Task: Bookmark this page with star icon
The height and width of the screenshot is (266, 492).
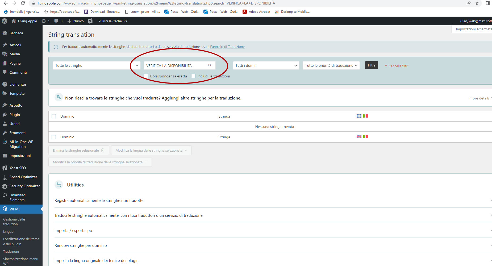Action: 477,3
